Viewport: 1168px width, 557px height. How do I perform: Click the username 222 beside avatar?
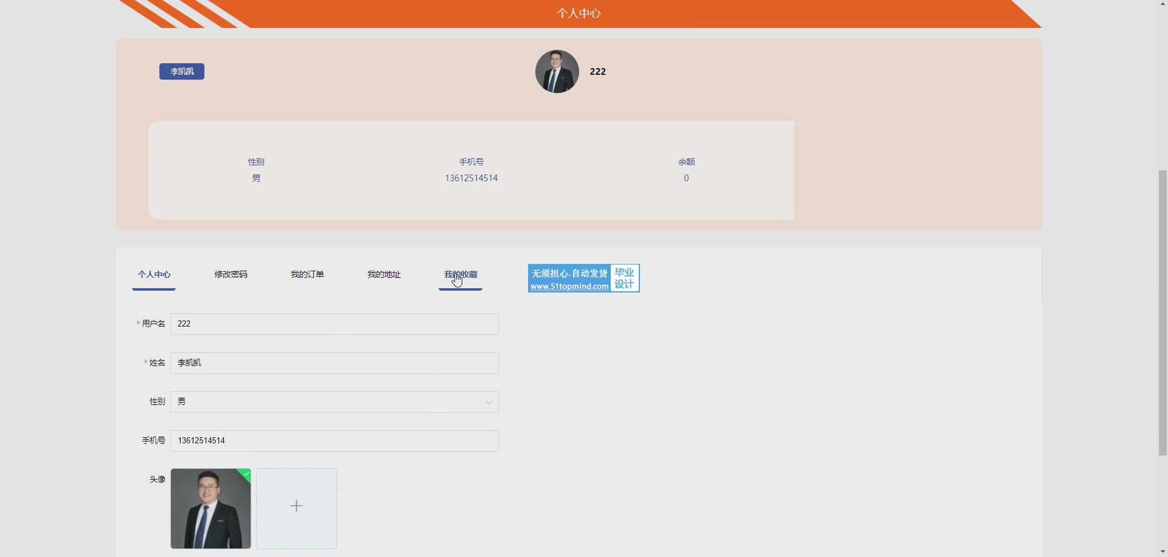coord(597,72)
